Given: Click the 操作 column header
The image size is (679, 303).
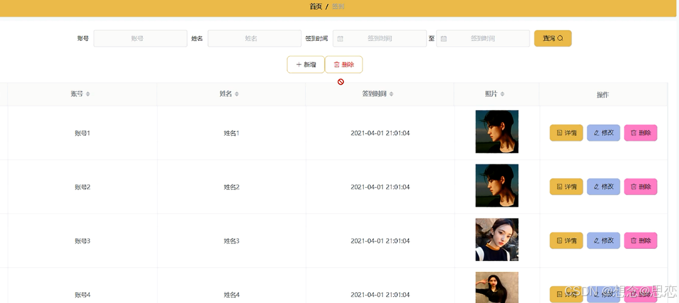Looking at the screenshot, I should coord(603,95).
